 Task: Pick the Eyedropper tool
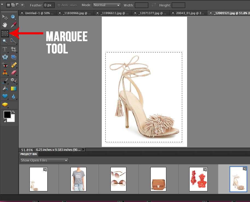(x=13, y=25)
